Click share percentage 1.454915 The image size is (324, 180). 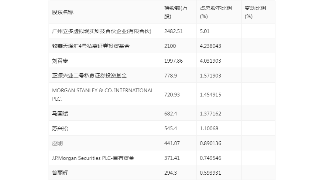(x=210, y=95)
